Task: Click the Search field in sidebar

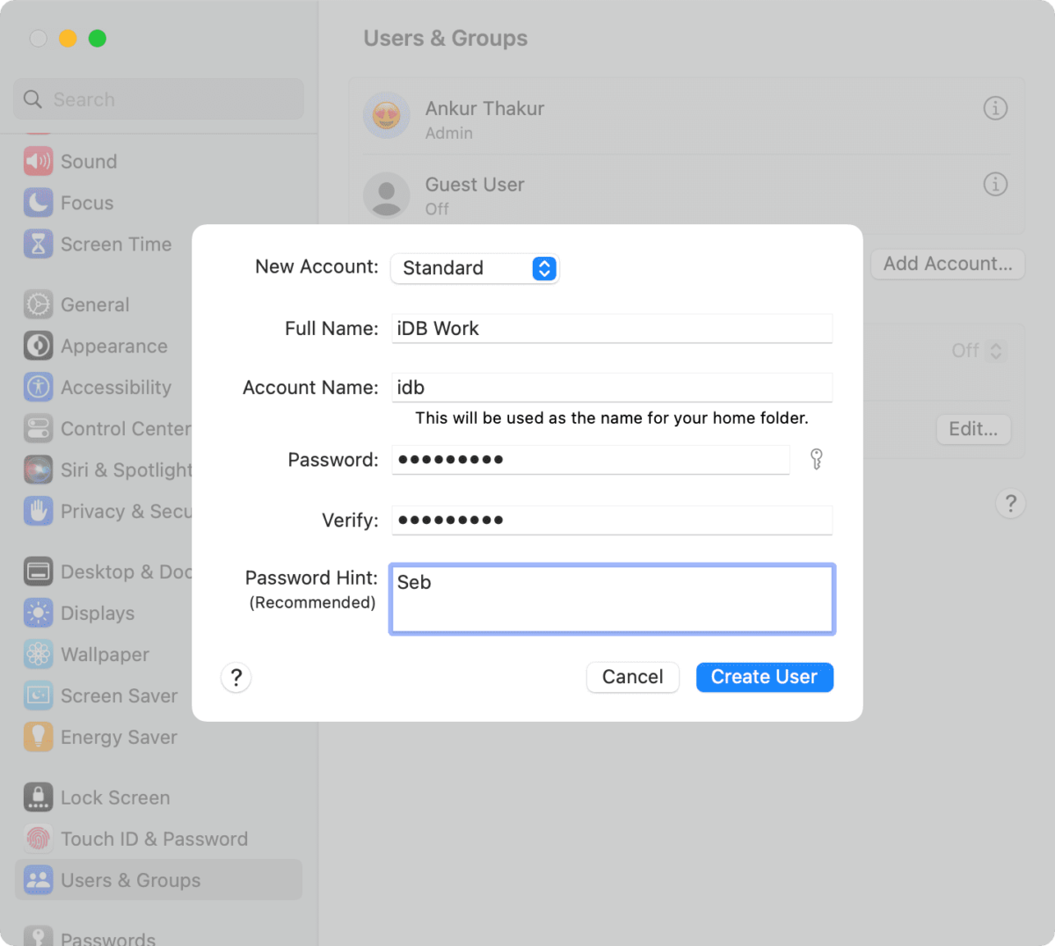Action: (x=167, y=99)
